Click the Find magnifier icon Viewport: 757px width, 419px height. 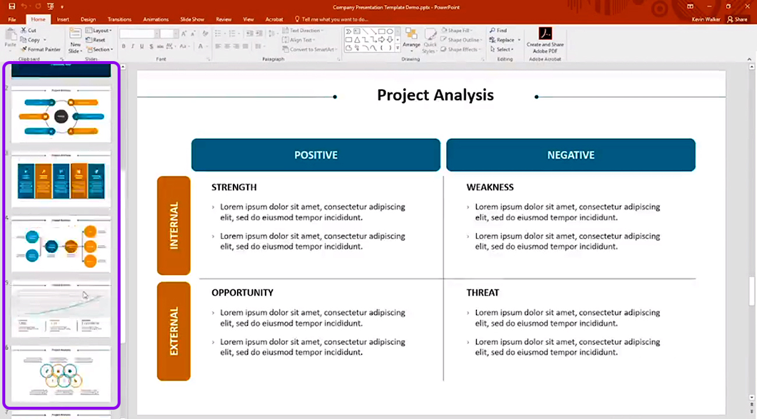tap(493, 30)
